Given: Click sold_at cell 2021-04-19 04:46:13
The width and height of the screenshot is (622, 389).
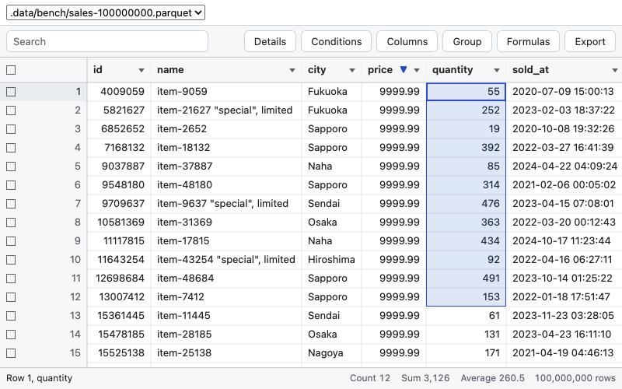Looking at the screenshot, I should 564,353.
